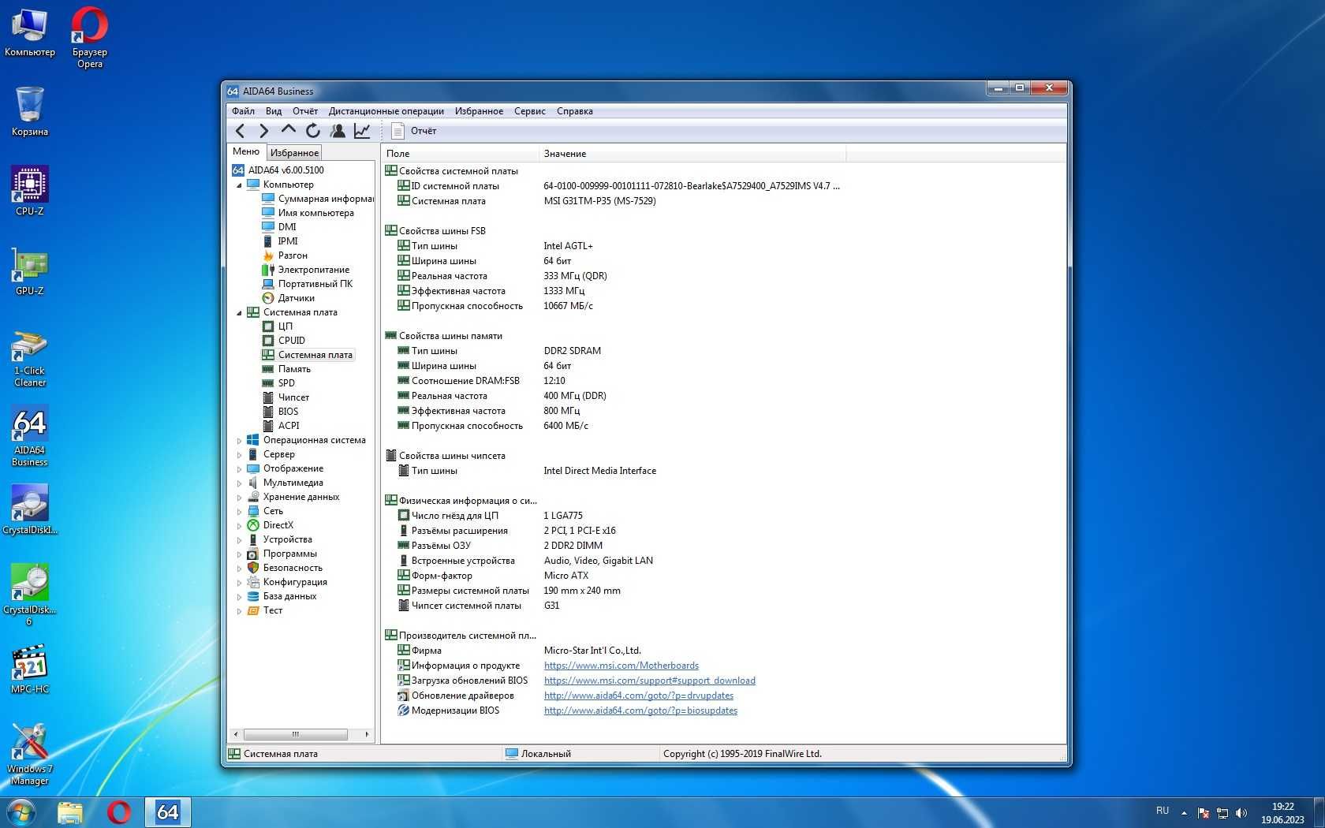Expand the Хранение данных node

240,498
